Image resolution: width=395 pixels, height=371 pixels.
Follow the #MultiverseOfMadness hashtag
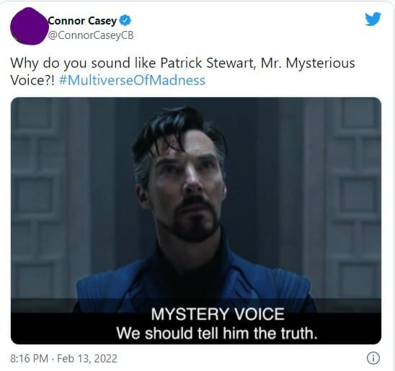[132, 80]
